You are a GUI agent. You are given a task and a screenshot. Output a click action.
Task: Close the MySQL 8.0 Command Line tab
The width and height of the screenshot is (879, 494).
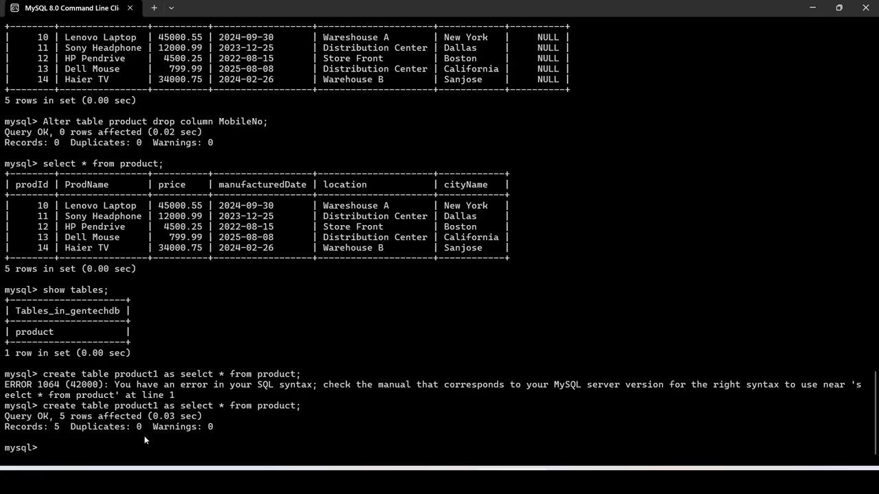[x=130, y=8]
